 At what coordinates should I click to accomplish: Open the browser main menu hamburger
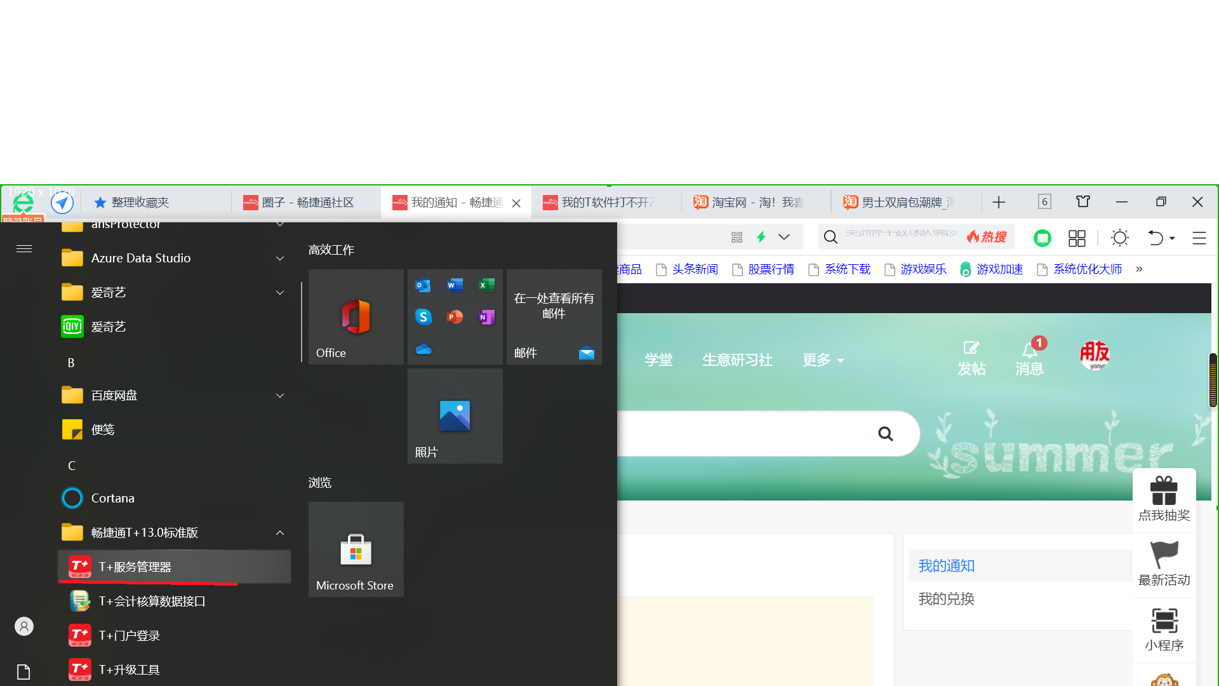point(1199,238)
